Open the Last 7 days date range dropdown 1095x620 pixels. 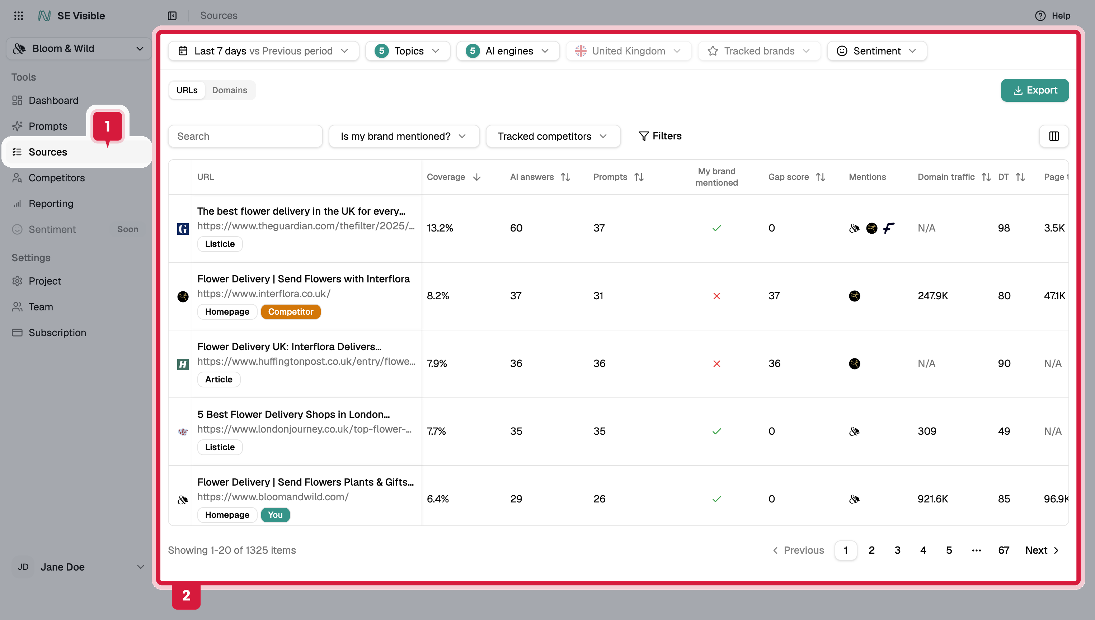263,51
